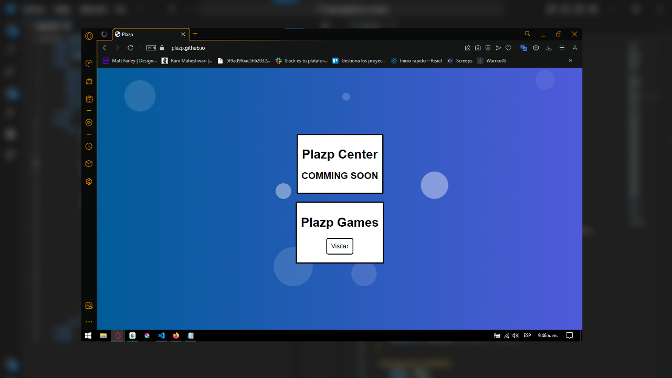Open the notepad app on taskbar
The image size is (672, 378).
coord(191,335)
